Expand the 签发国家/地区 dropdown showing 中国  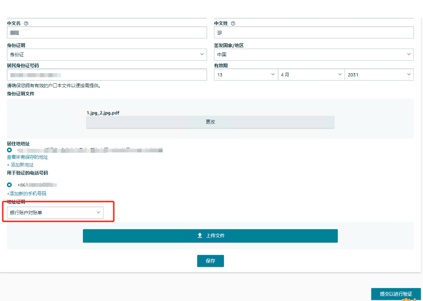(x=314, y=54)
